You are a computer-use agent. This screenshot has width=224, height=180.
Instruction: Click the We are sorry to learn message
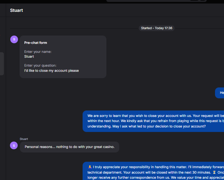(153, 121)
